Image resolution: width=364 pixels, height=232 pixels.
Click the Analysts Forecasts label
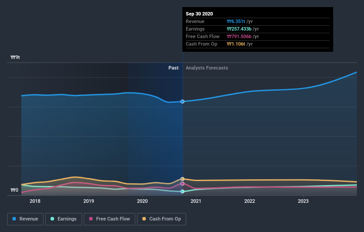coord(207,68)
